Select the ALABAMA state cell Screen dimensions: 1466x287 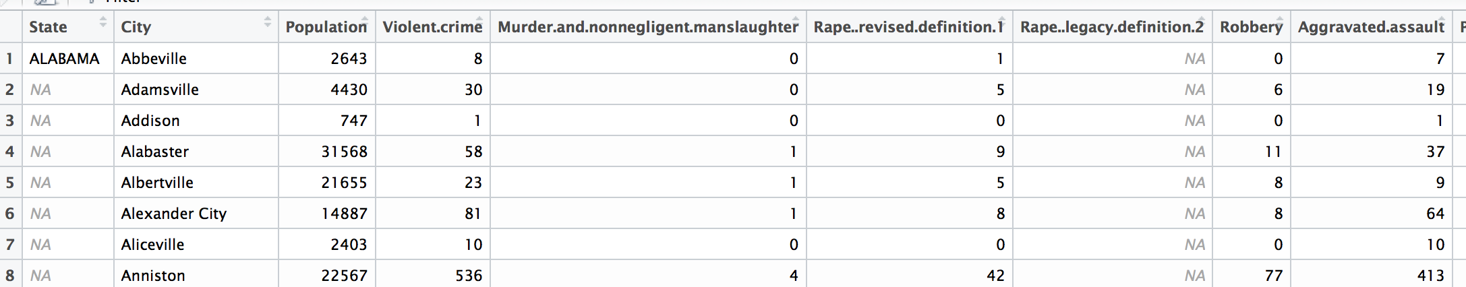coord(65,59)
